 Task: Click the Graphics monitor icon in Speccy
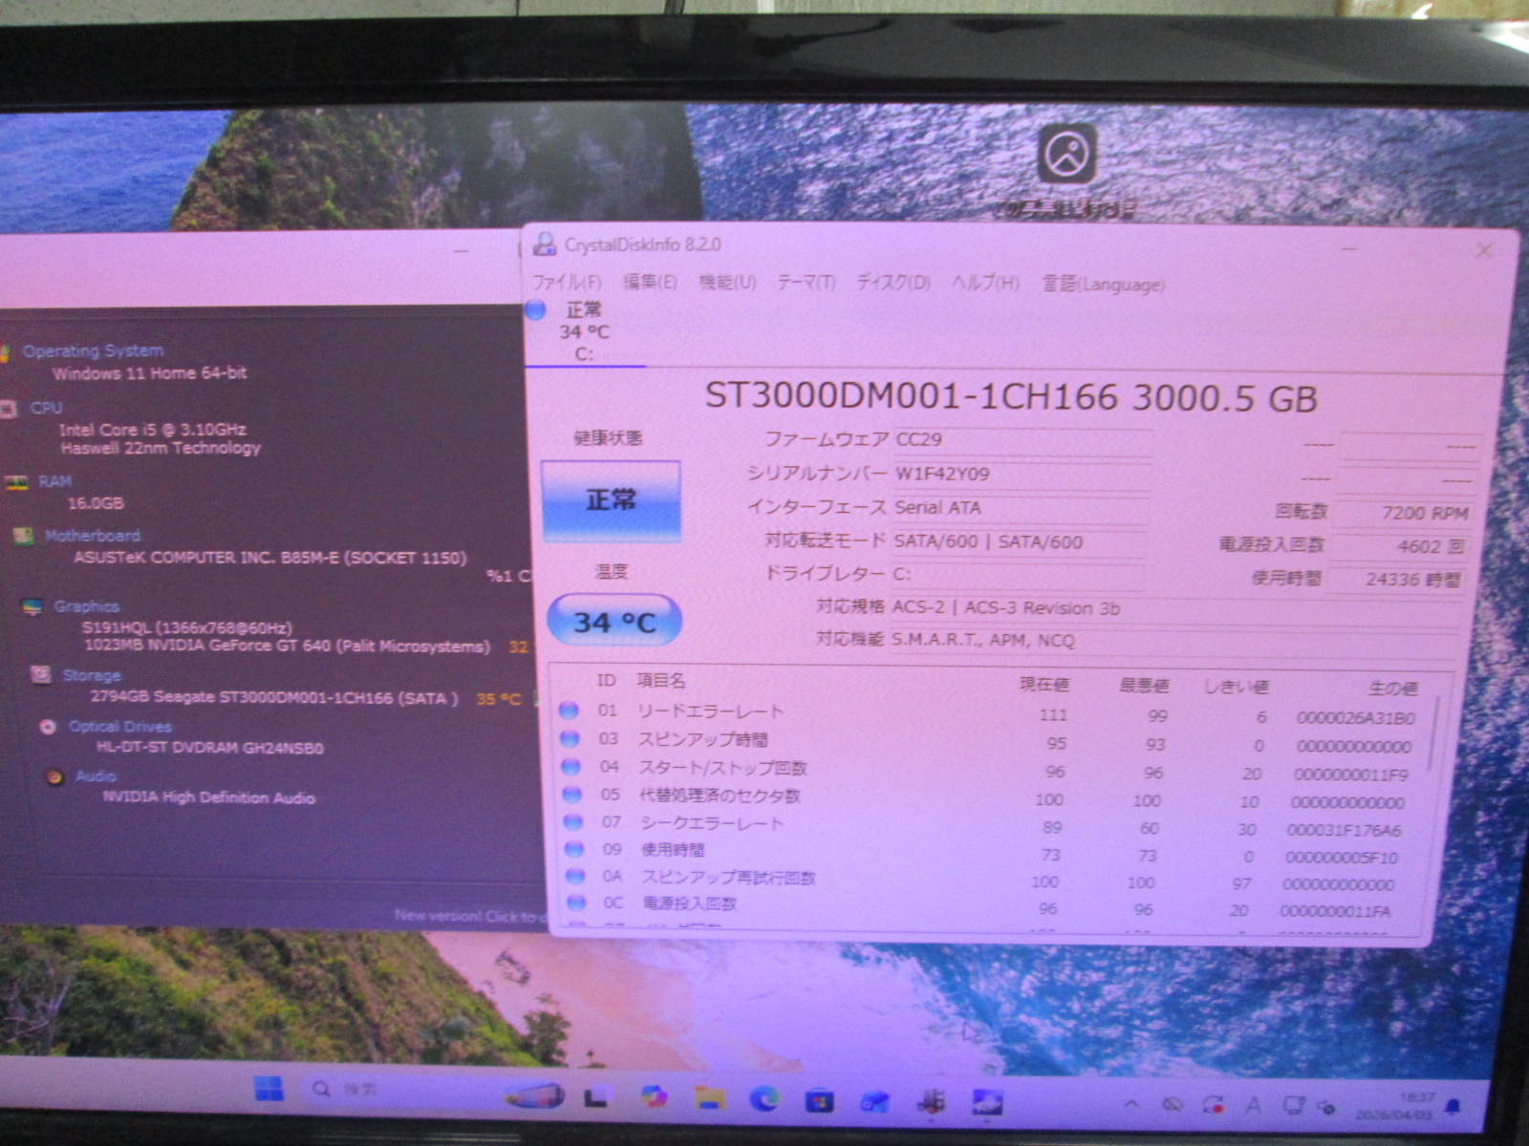click(32, 606)
